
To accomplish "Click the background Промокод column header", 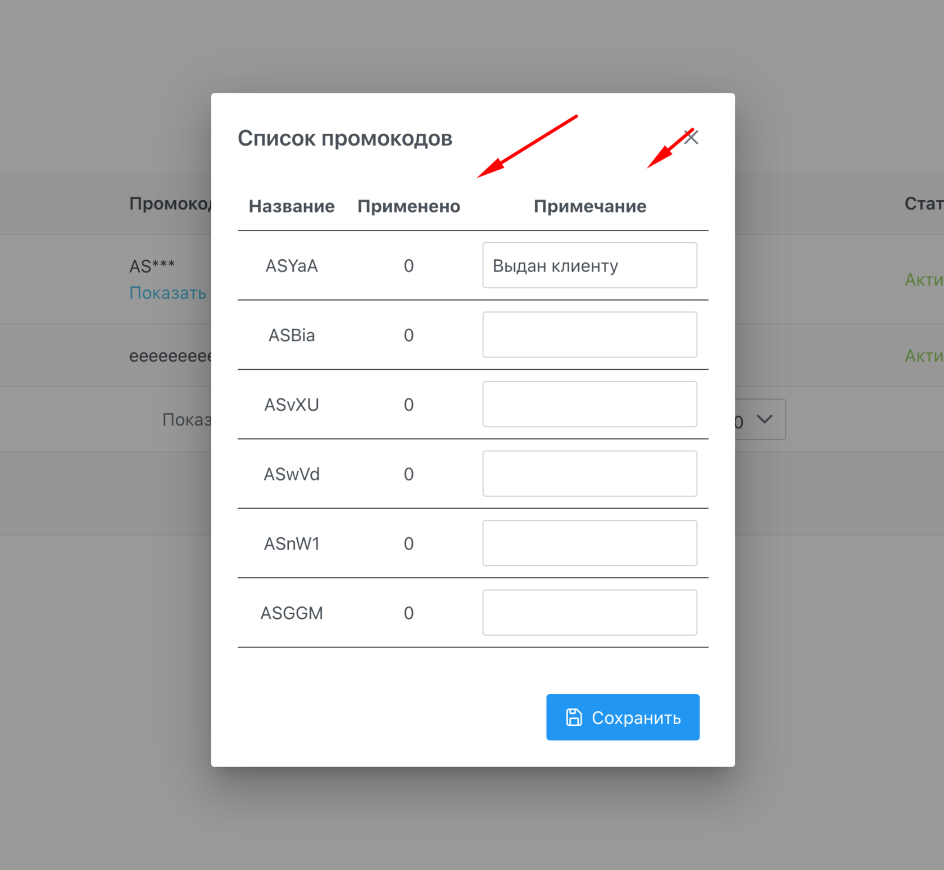I will pos(170,203).
